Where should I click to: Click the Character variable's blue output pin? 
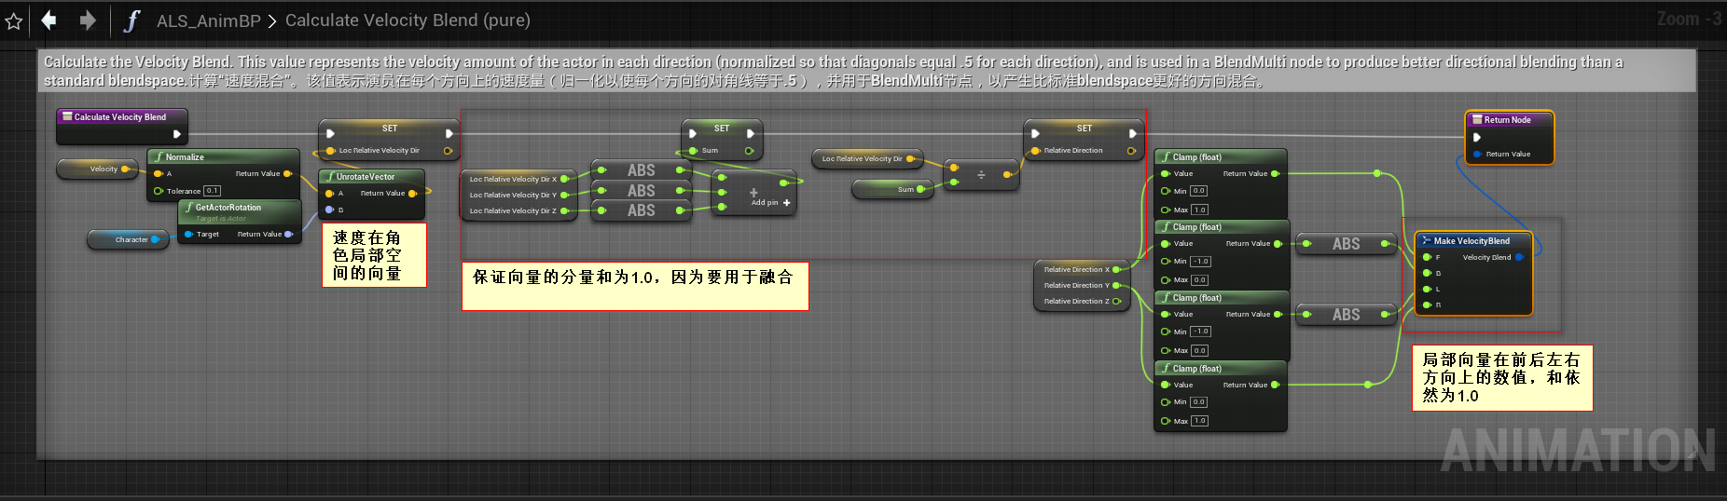155,240
